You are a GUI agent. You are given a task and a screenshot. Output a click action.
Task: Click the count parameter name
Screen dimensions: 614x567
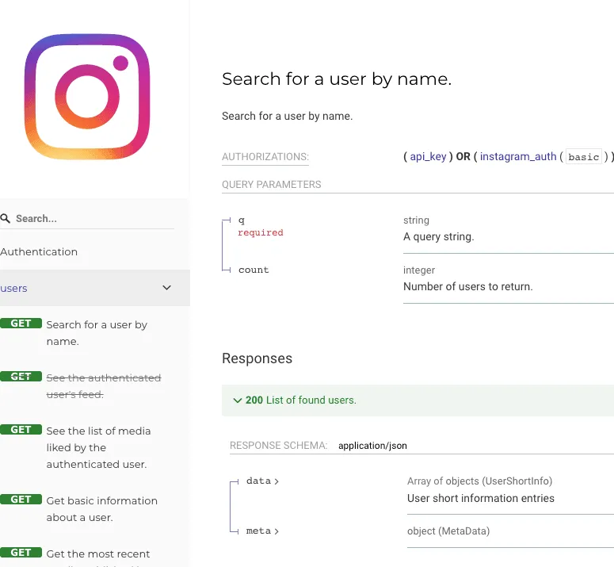tap(254, 270)
